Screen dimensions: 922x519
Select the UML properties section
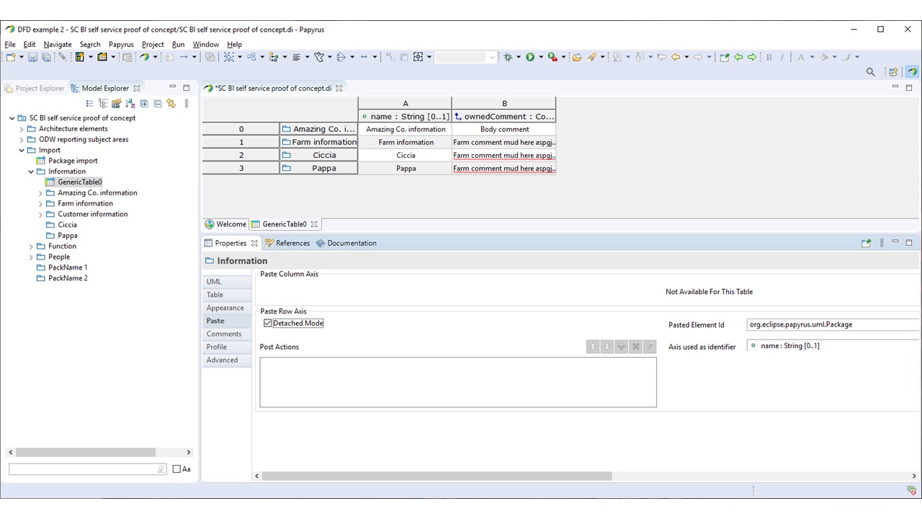[x=227, y=282]
